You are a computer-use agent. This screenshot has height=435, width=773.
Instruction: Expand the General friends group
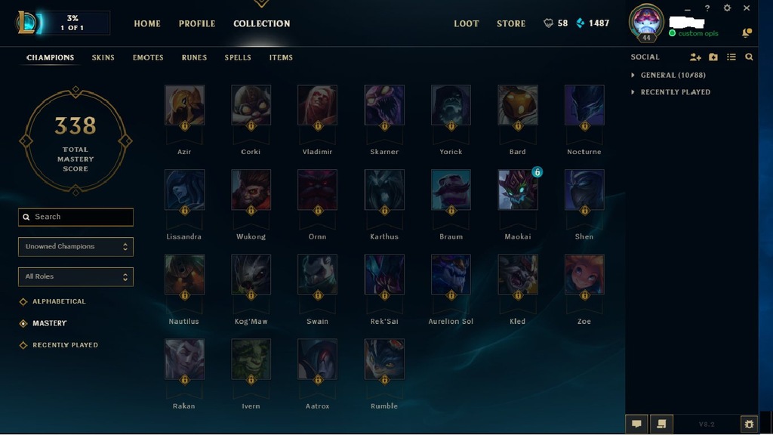pos(669,75)
